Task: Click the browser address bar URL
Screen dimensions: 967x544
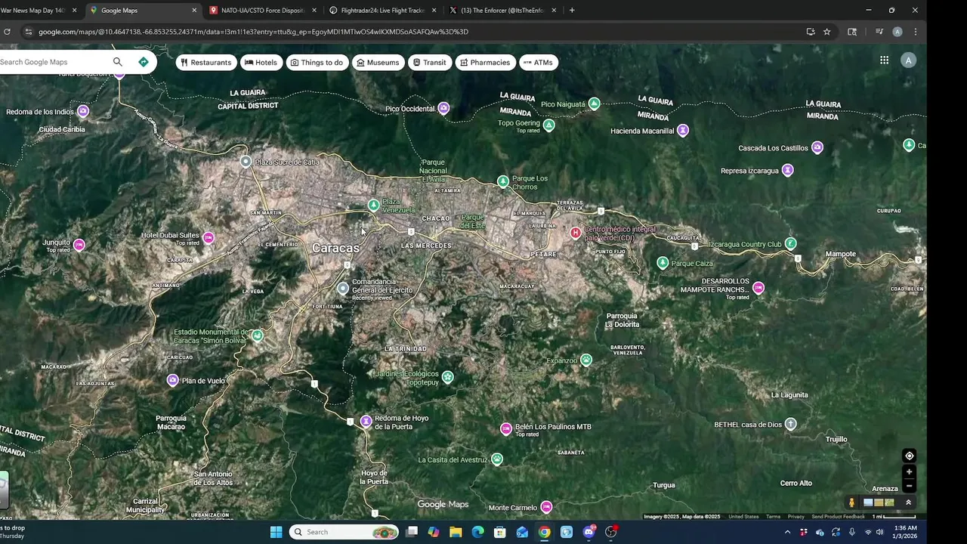Action: [253, 32]
